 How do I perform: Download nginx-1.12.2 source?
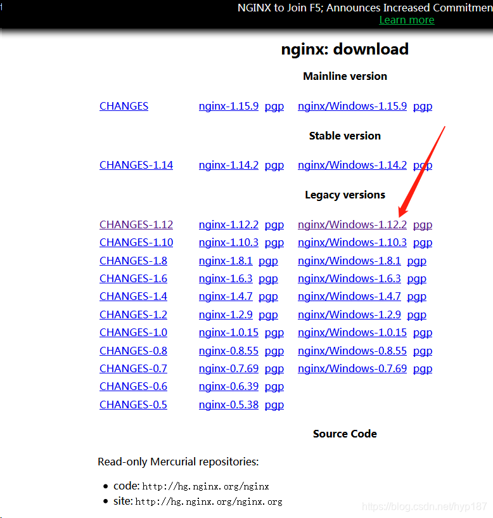229,224
